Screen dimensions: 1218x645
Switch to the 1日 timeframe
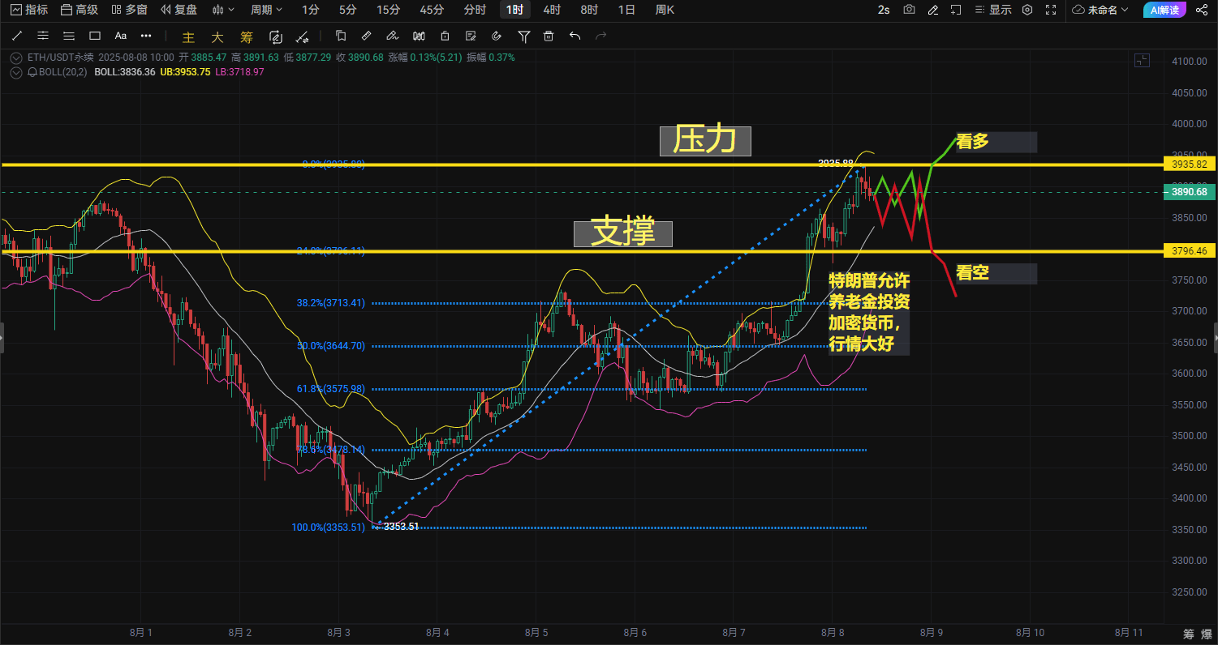point(626,10)
